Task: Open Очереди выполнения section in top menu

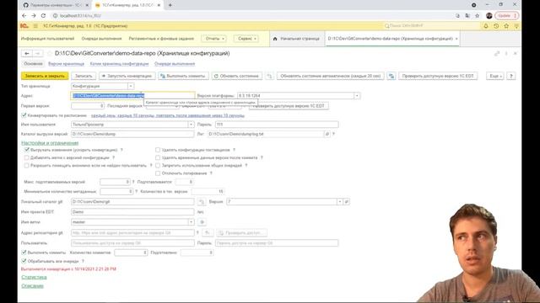Action: click(101, 39)
